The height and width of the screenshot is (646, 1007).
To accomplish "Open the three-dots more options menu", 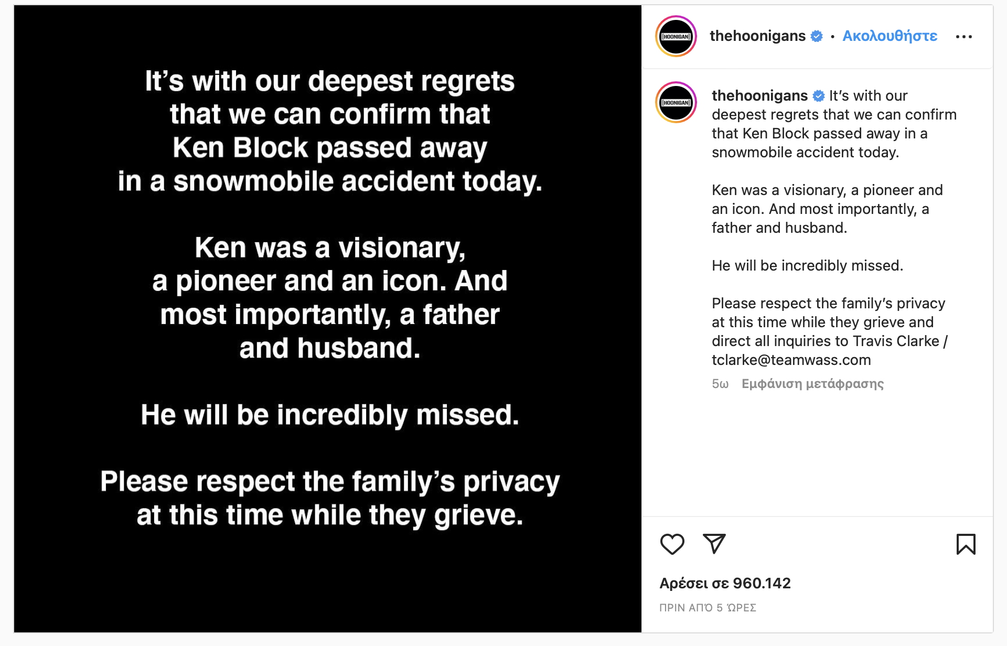I will point(963,37).
